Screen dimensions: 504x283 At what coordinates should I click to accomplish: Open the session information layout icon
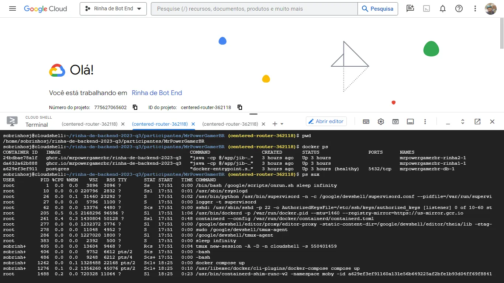(410, 122)
